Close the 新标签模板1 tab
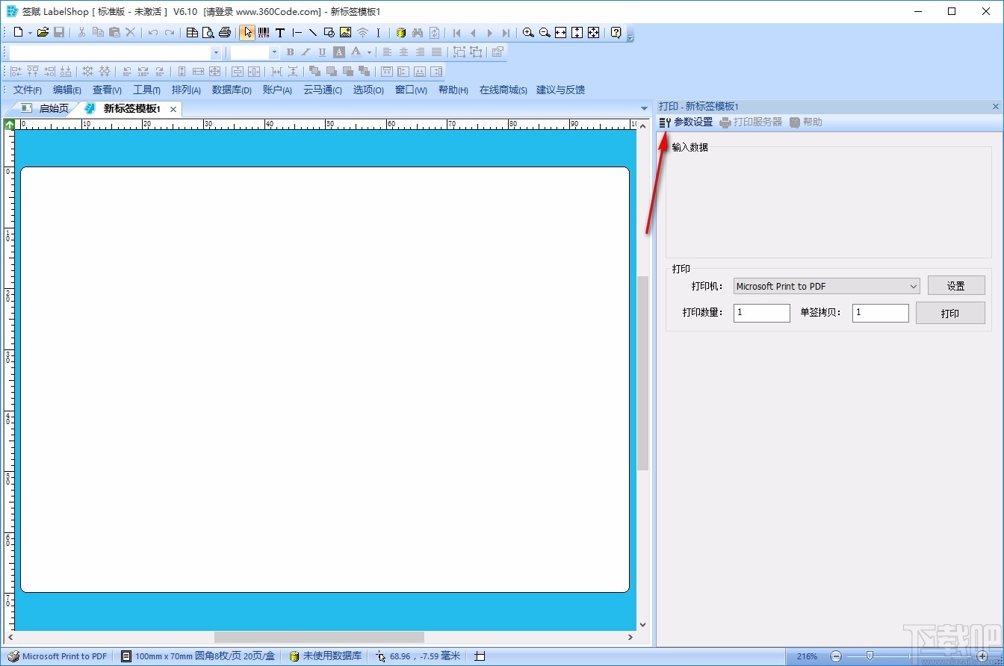Screen dimensions: 1004x666 173,109
